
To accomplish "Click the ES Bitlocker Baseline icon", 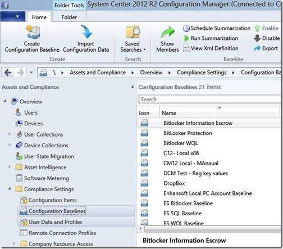I will (x=144, y=203).
